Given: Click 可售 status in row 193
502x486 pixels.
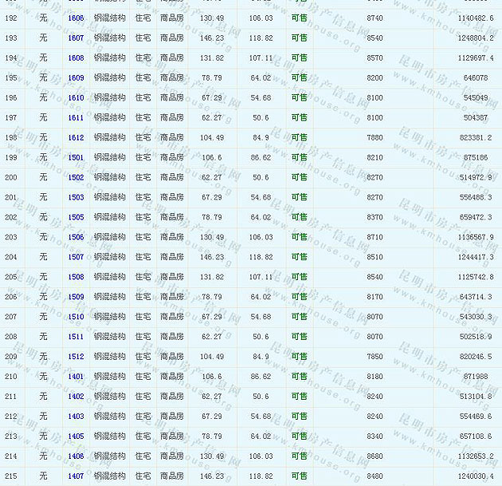Looking at the screenshot, I should coord(299,38).
